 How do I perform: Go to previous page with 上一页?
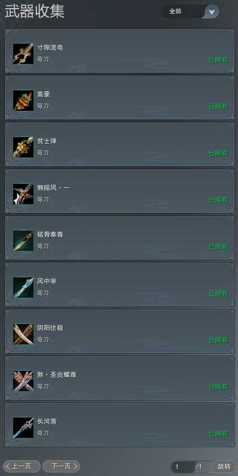(x=21, y=466)
